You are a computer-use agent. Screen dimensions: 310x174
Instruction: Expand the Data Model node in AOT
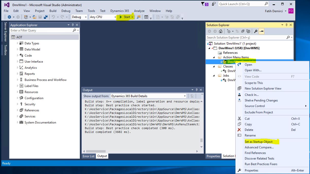coord(18,49)
